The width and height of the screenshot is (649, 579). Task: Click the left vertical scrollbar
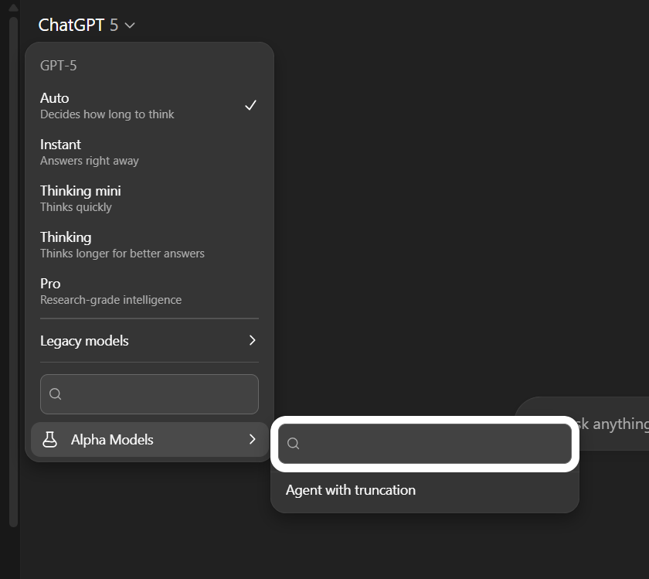point(13,271)
